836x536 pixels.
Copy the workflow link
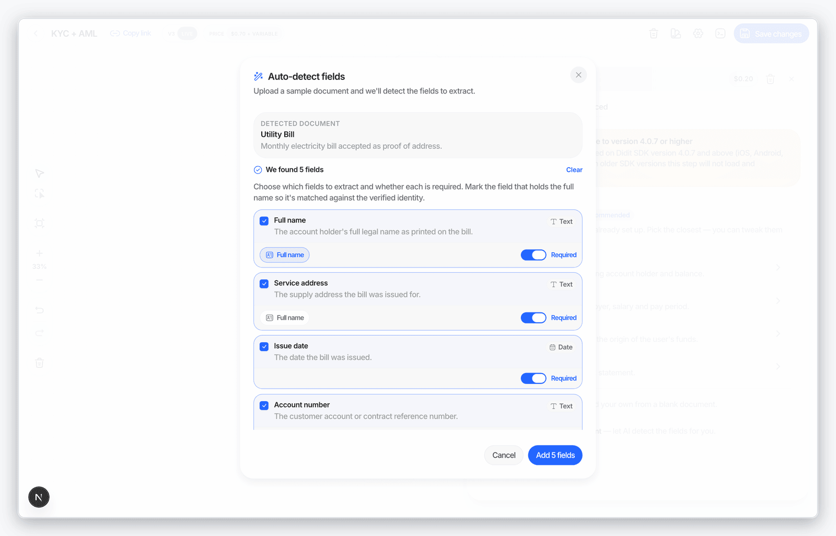131,33
